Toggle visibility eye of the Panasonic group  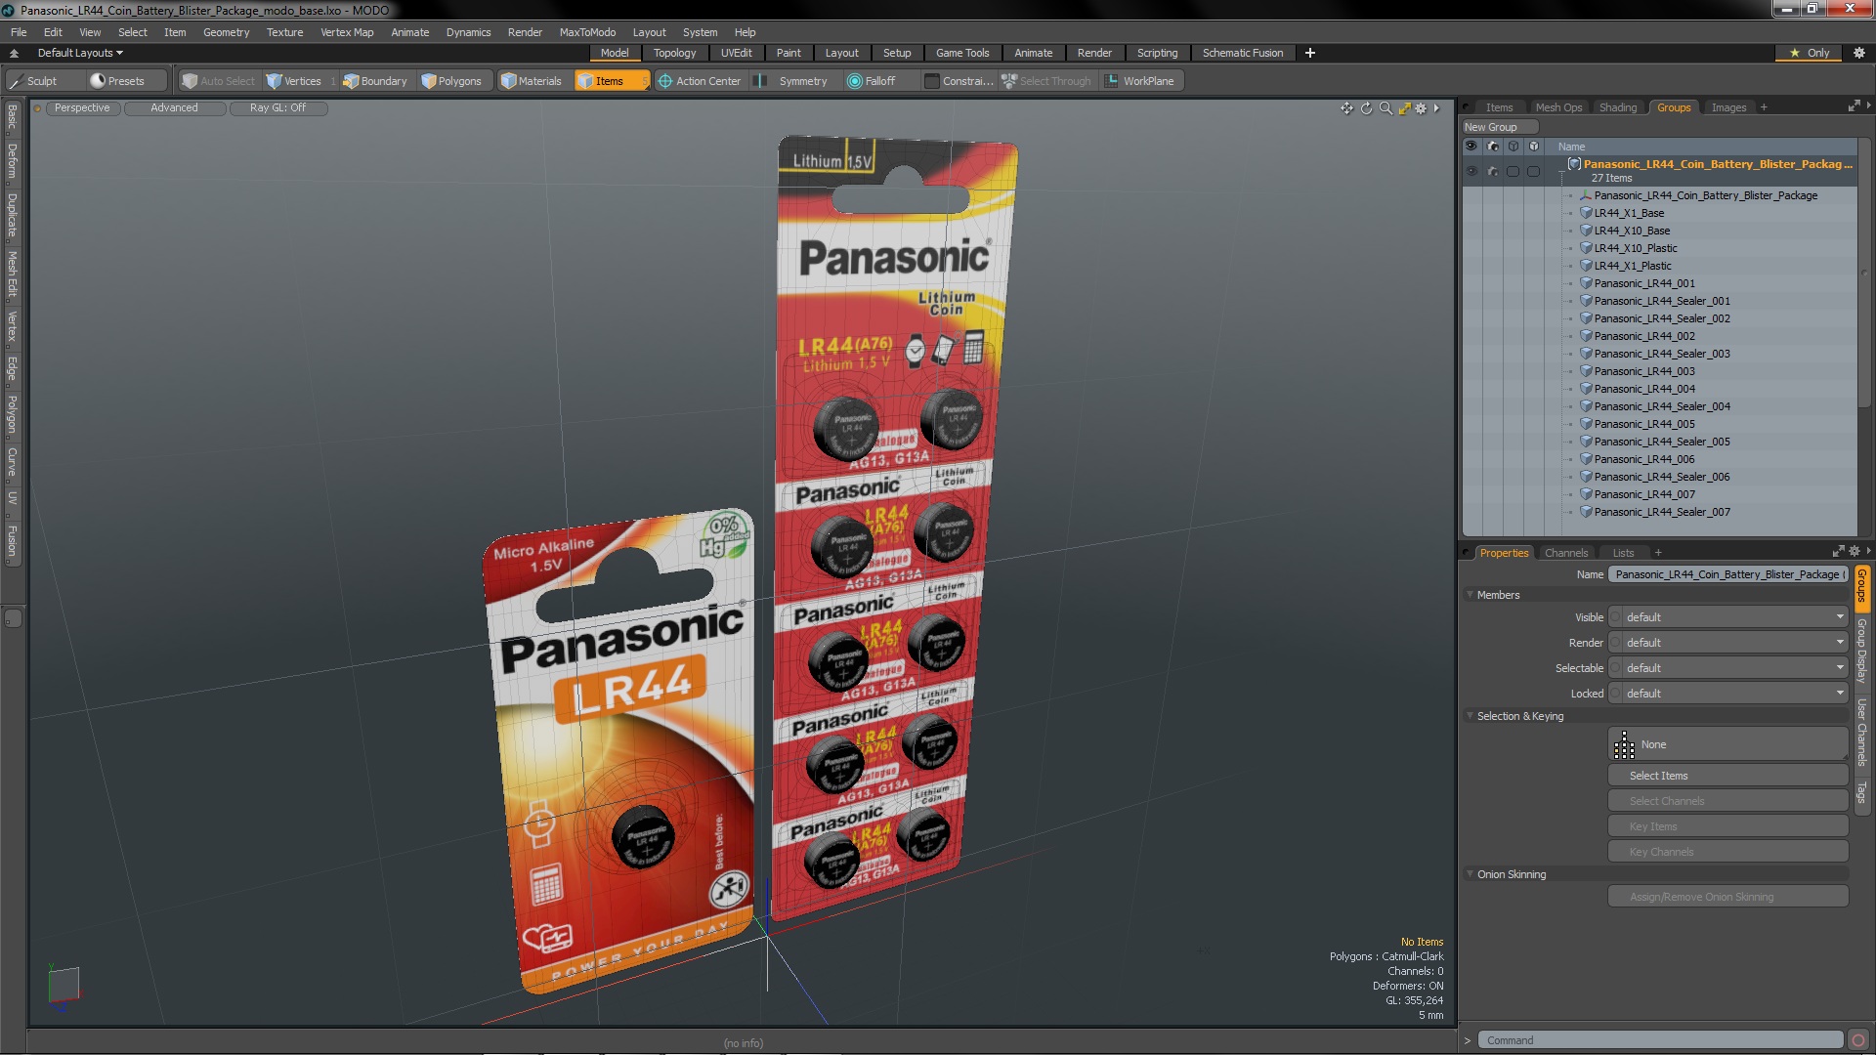click(1471, 171)
